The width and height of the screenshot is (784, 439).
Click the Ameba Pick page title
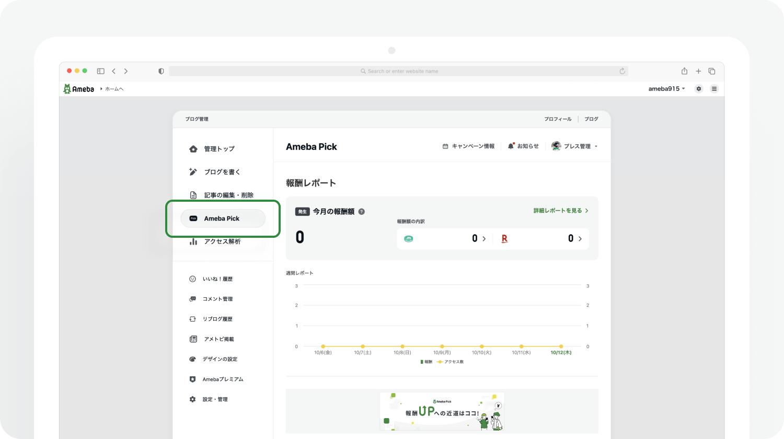(312, 147)
